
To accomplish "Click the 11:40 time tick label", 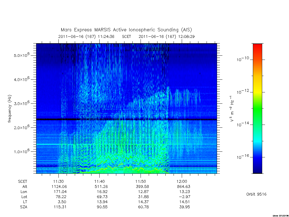I will point(100,181).
